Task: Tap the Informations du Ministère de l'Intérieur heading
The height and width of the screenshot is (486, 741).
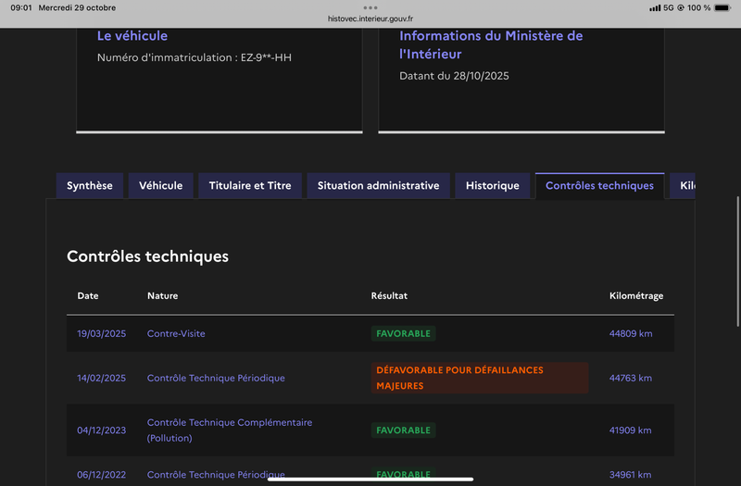Action: point(491,44)
